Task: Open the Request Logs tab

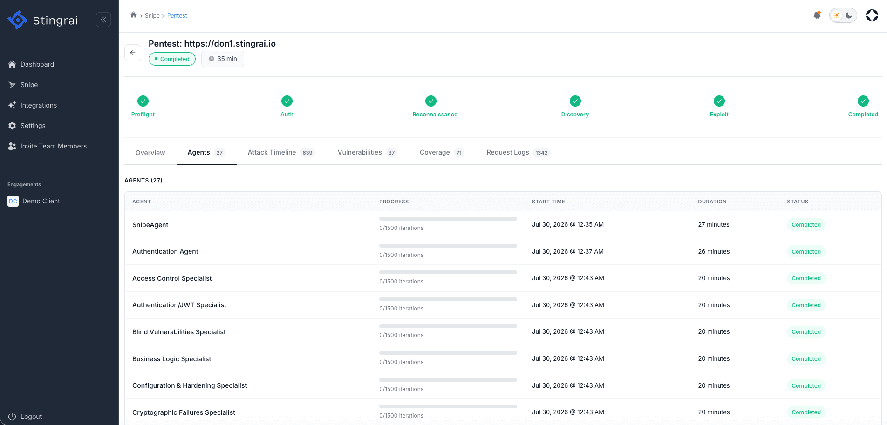Action: point(519,152)
